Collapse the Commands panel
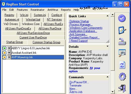Viewport: 131px width, 94px height. click(107, 77)
